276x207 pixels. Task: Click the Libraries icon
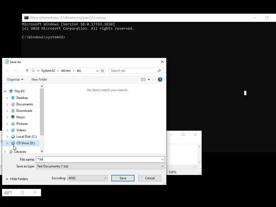[11, 151]
